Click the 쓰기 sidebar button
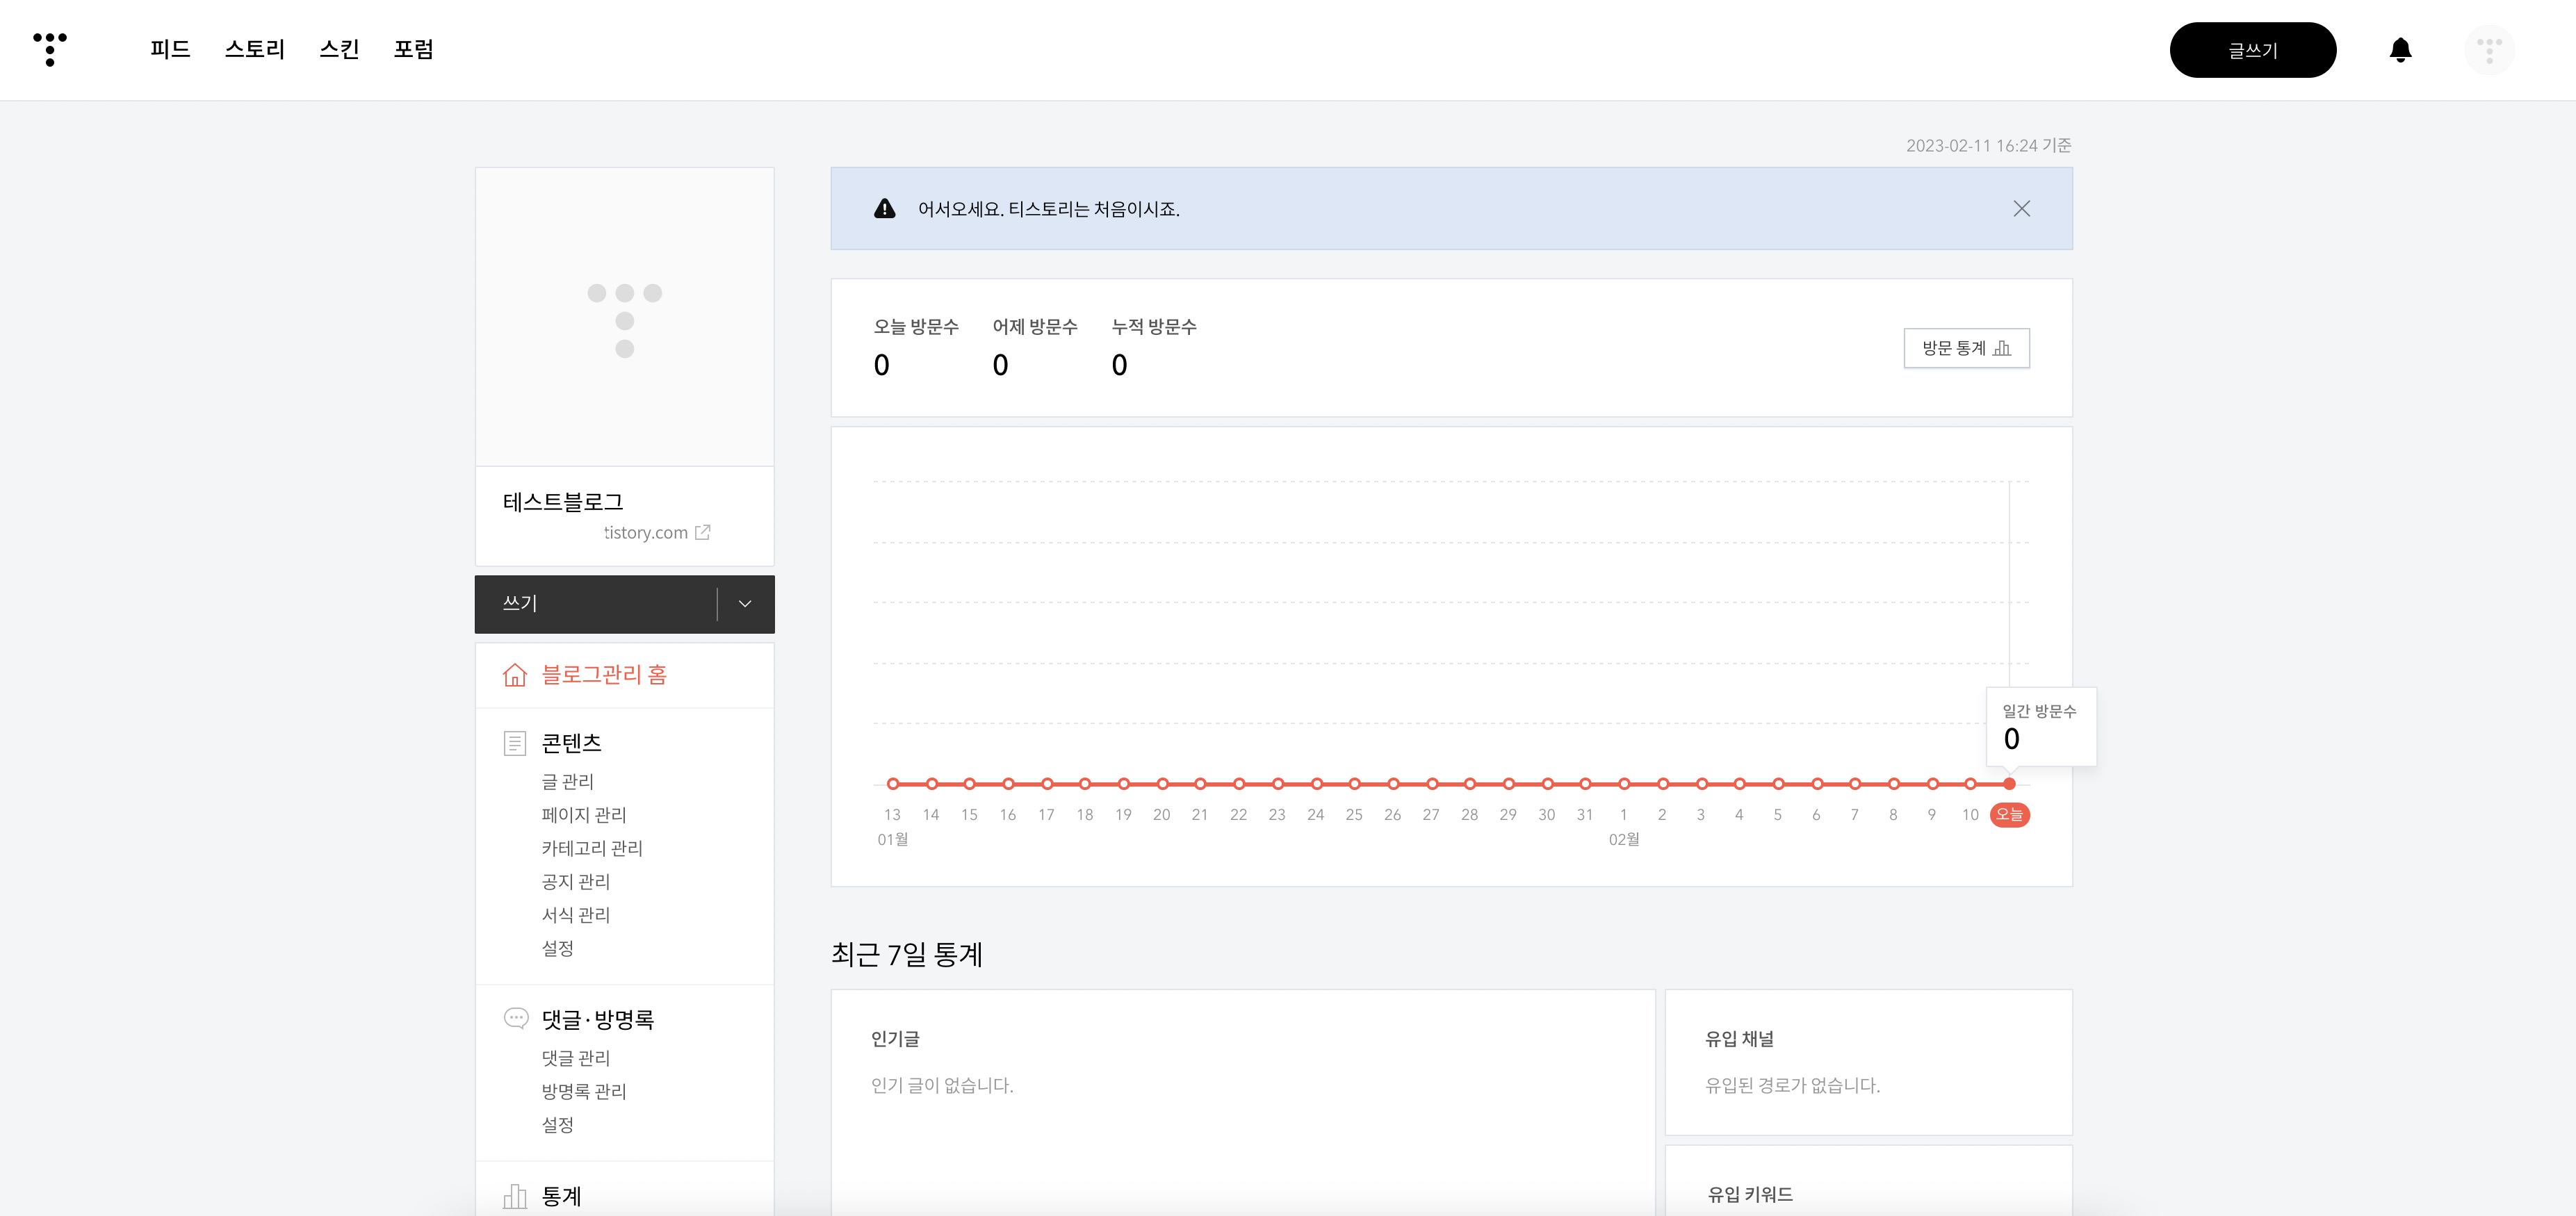This screenshot has width=2576, height=1216. pos(596,604)
